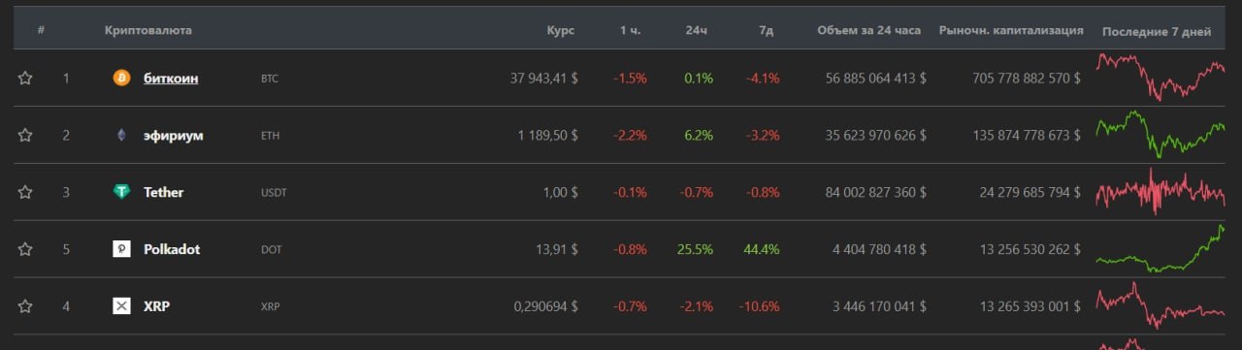Click the Ethereum diamond logo icon

(121, 135)
